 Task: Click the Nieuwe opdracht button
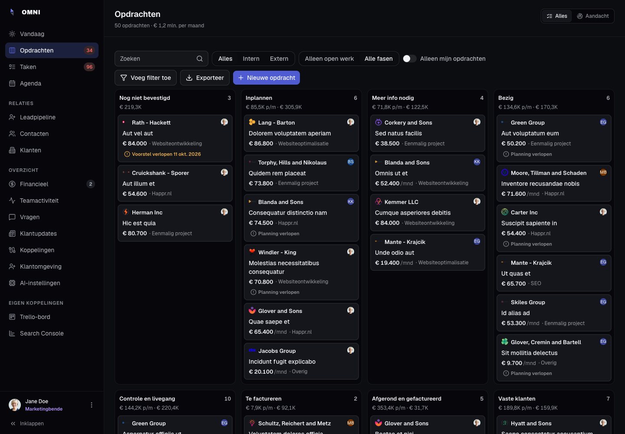266,78
